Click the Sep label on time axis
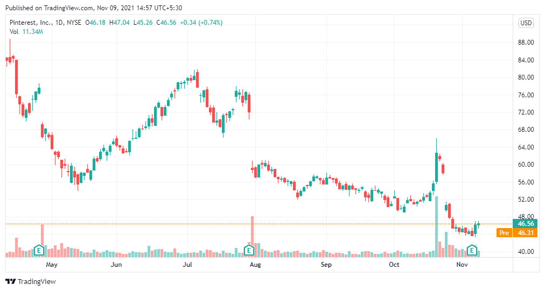The height and width of the screenshot is (291, 545). click(x=326, y=265)
